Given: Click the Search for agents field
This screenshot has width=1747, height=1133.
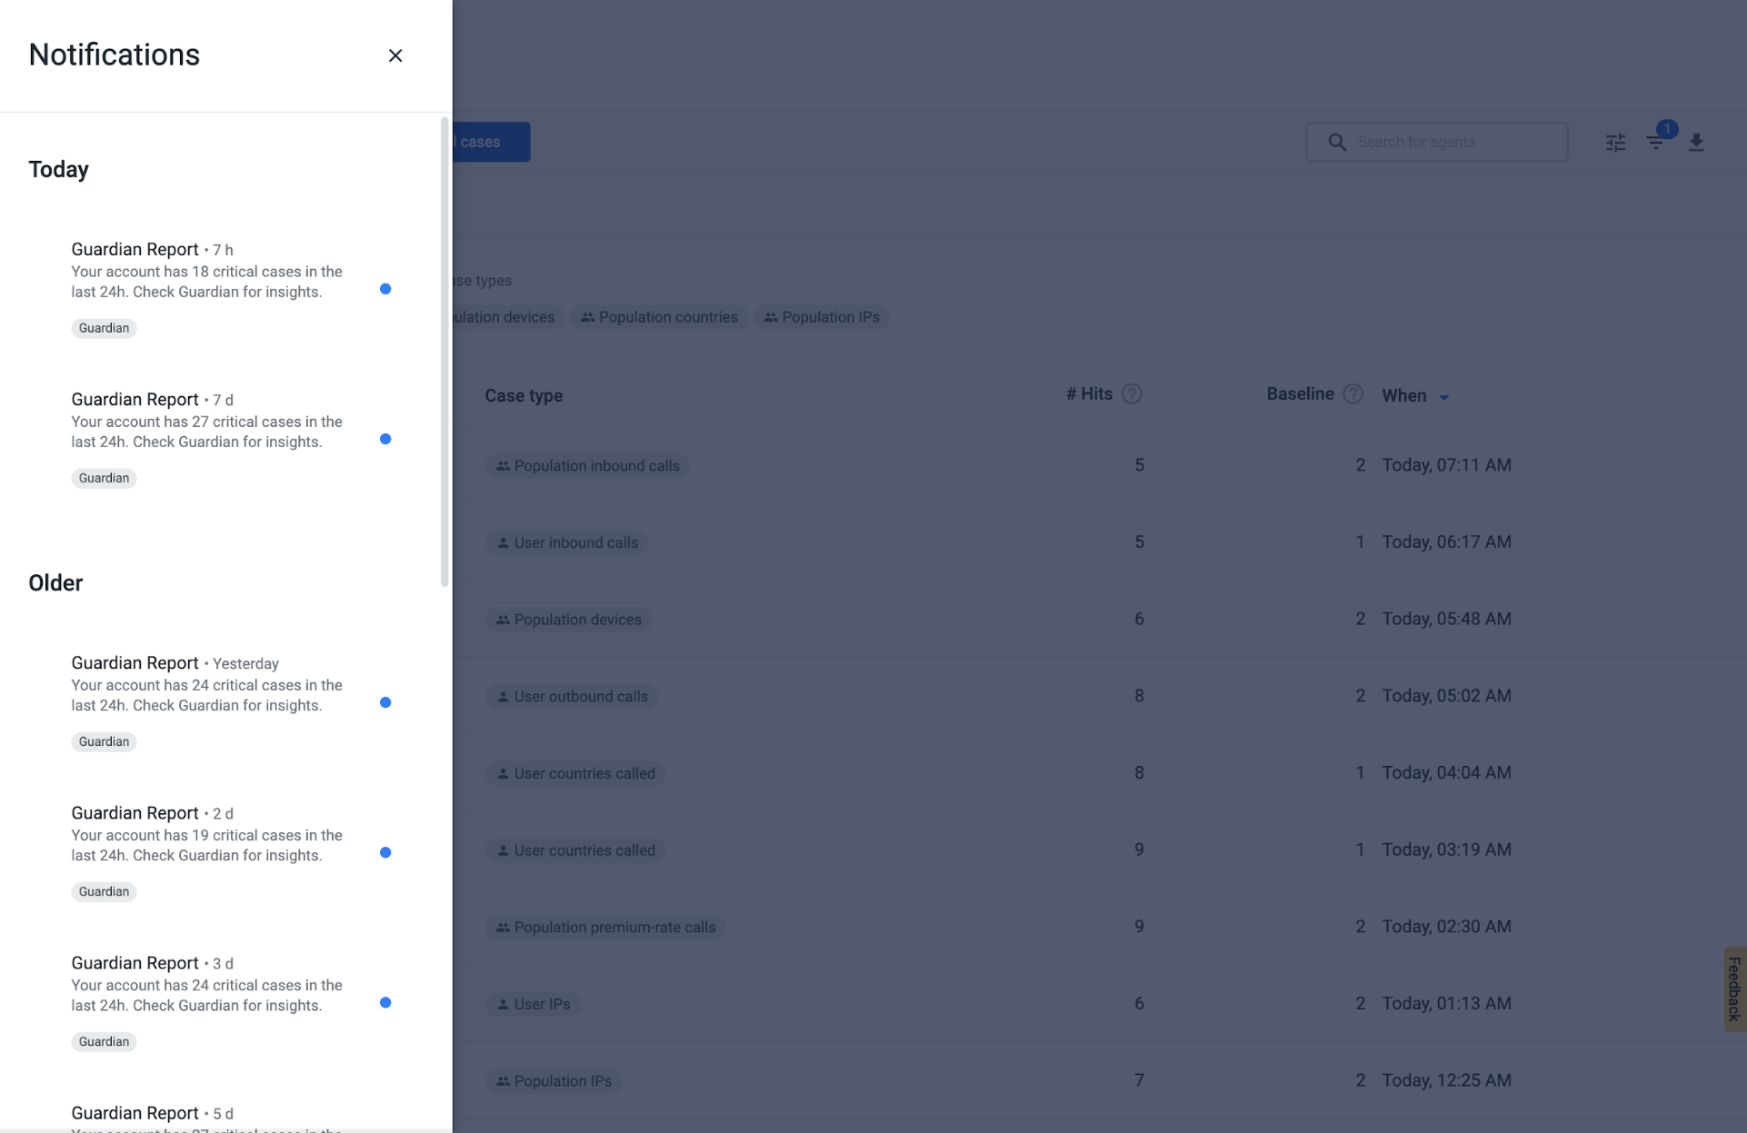Looking at the screenshot, I should click(1437, 142).
